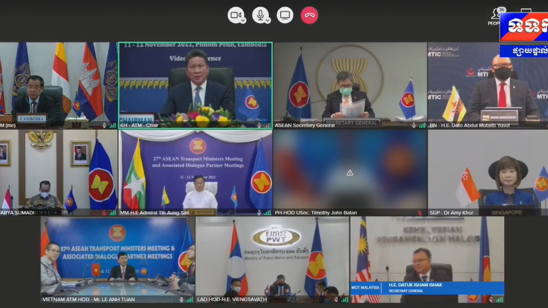The height and width of the screenshot is (308, 548).
Task: Select the ASEAN Secretary General video tile
Action: (350, 85)
